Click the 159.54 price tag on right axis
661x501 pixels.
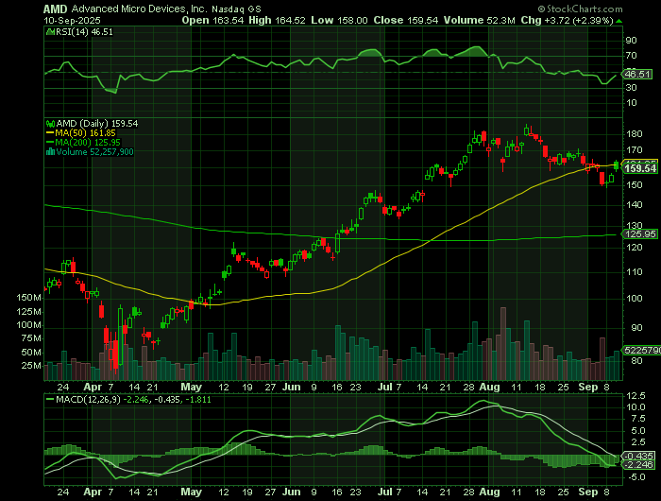pyautogui.click(x=640, y=168)
